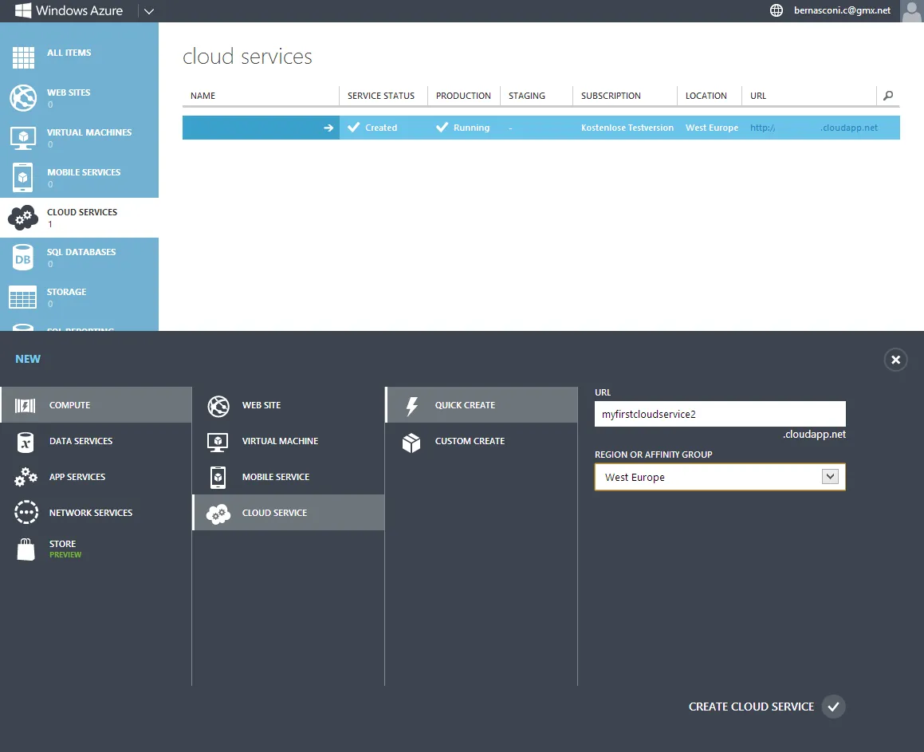This screenshot has width=924, height=752.
Task: Select WEB SITES label in sidebar
Action: coord(69,93)
